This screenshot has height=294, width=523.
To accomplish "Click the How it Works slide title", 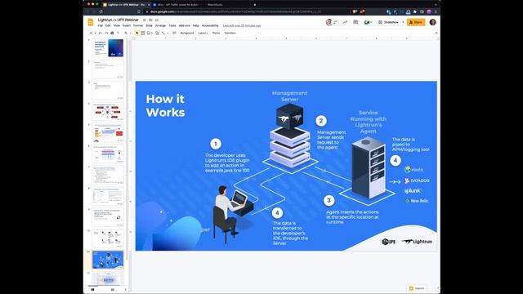I will click(x=165, y=105).
